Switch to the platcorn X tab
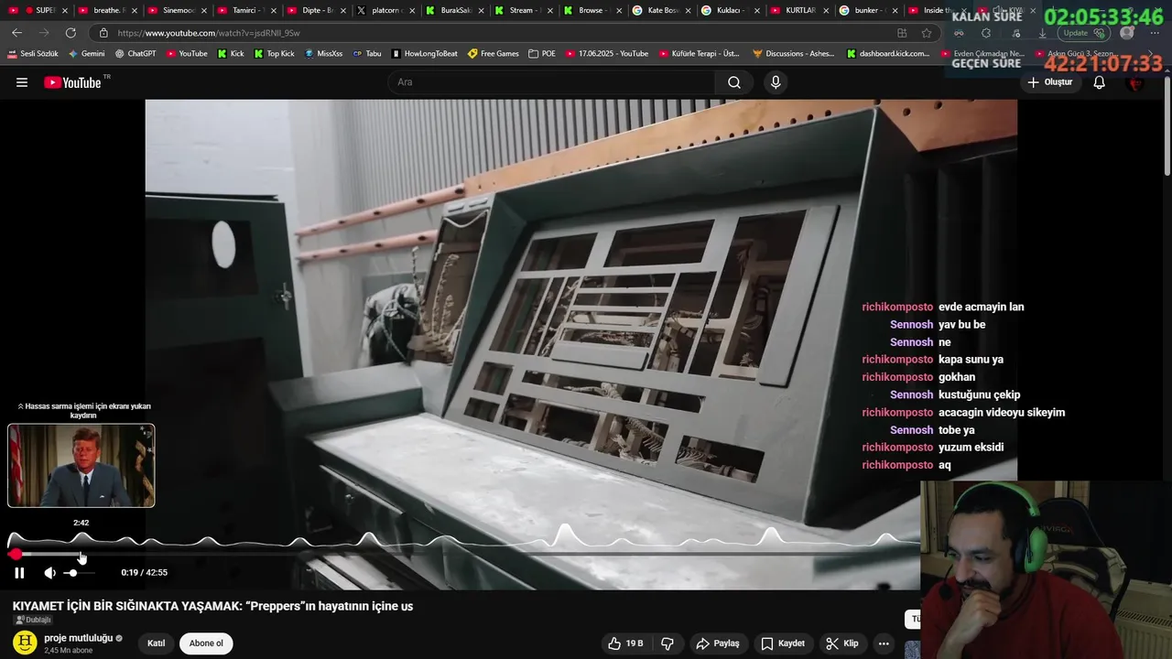The image size is (1172, 659). (x=386, y=10)
